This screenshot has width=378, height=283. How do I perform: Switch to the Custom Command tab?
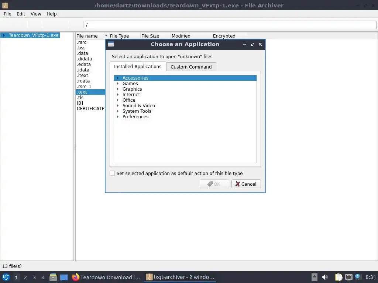tap(191, 67)
